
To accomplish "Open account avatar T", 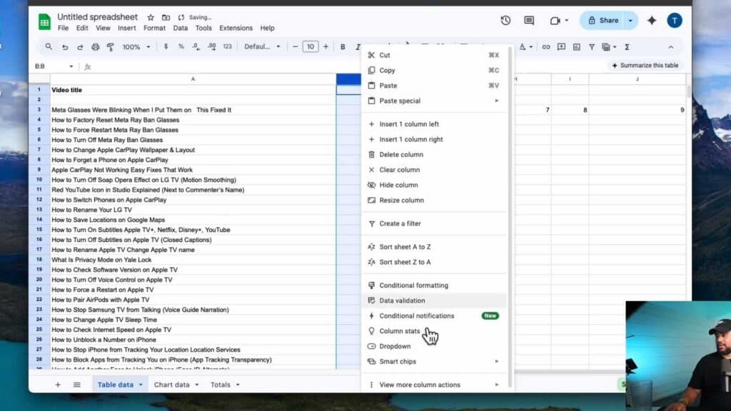I will (x=675, y=21).
